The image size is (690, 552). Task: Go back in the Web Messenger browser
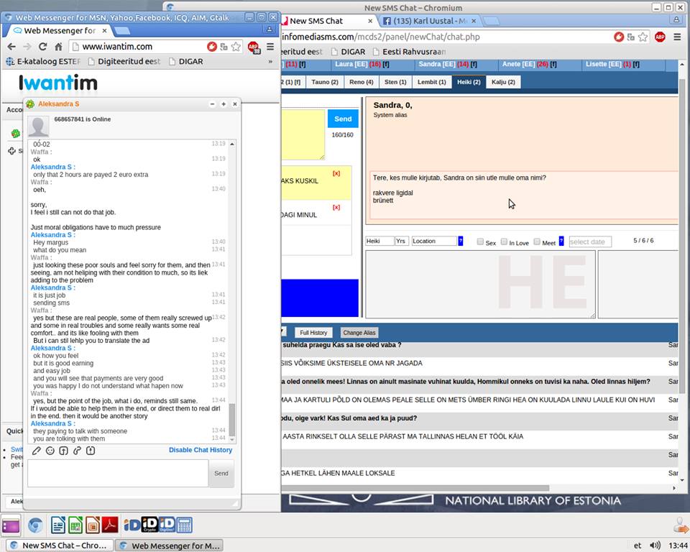click(11, 47)
